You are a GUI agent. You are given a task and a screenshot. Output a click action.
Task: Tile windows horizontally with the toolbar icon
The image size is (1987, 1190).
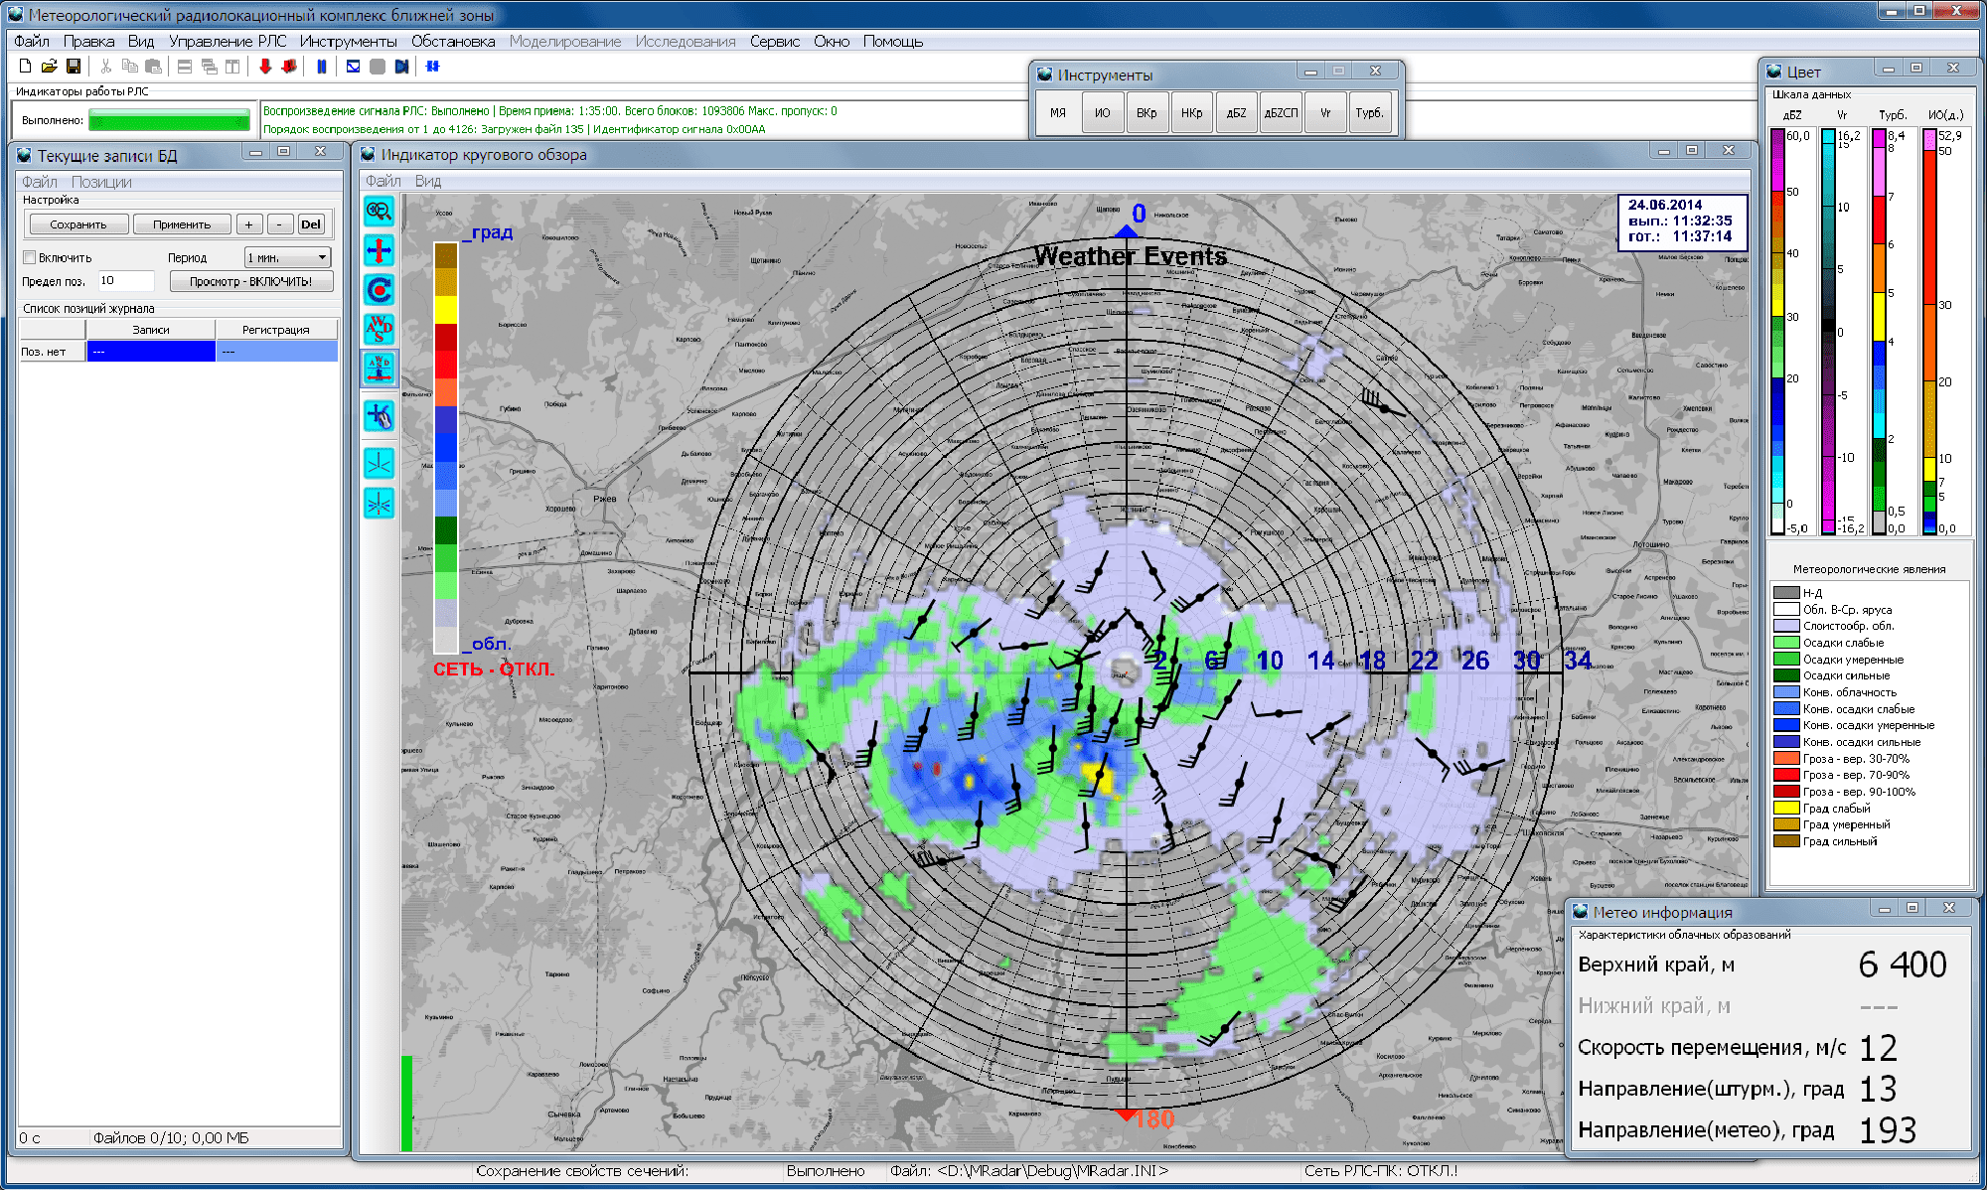point(185,67)
